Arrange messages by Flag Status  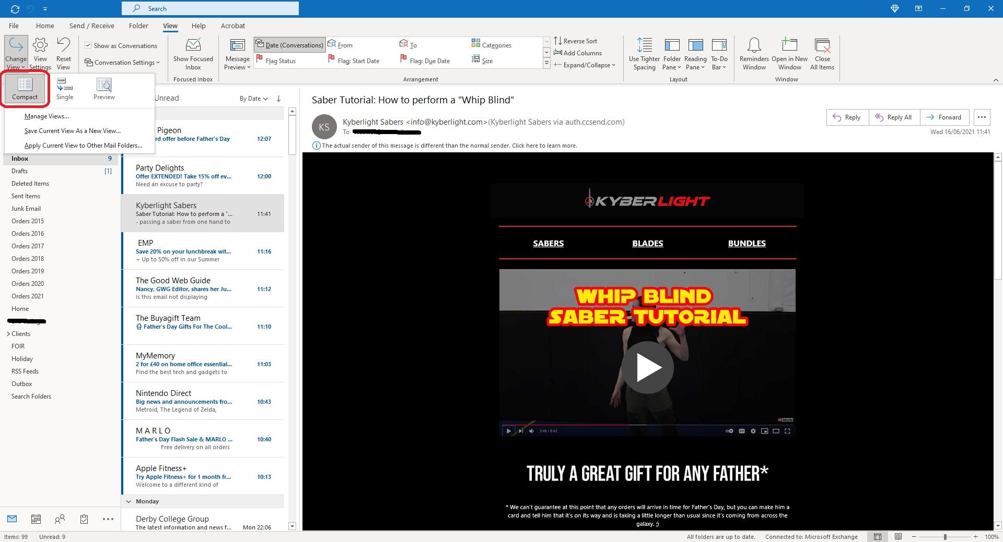276,61
